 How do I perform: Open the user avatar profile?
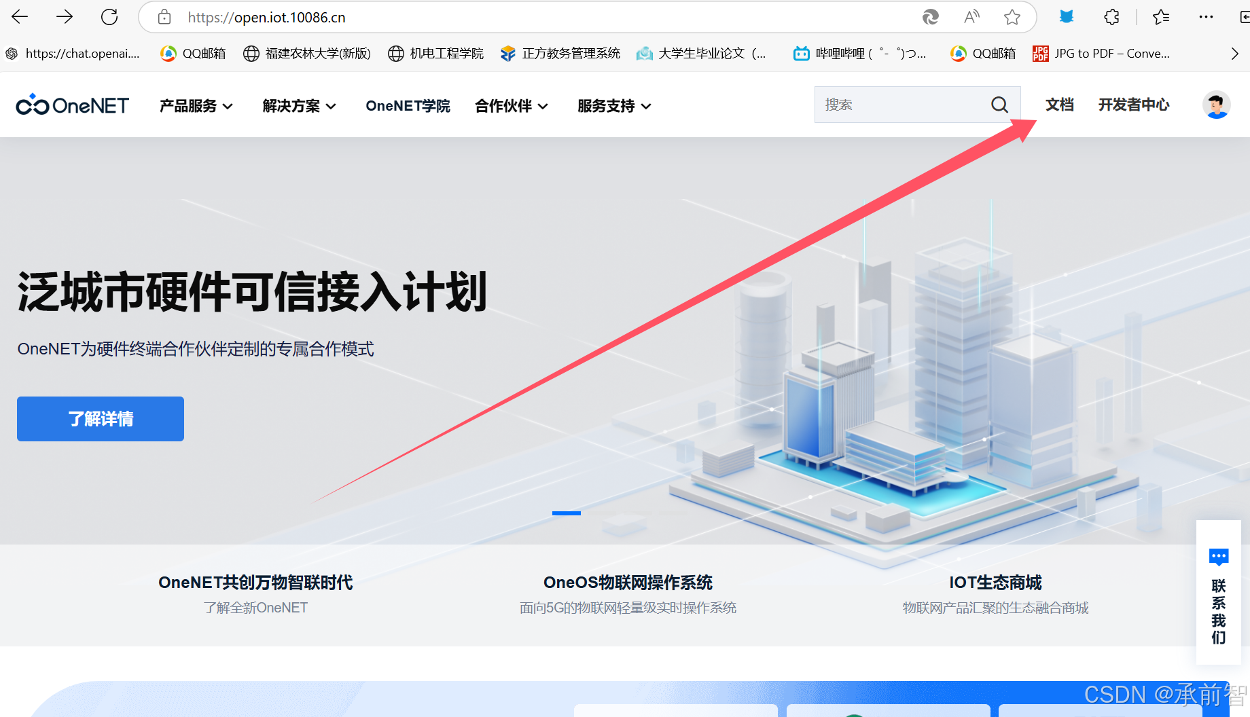click(x=1216, y=105)
